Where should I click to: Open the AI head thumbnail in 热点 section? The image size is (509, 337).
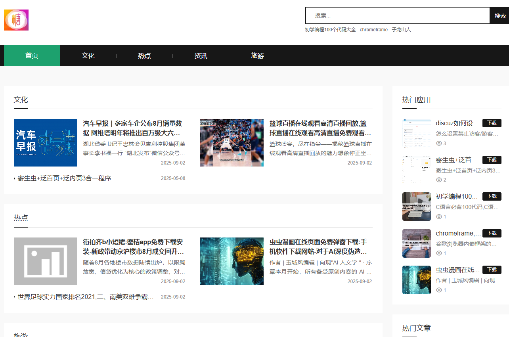tap(232, 261)
